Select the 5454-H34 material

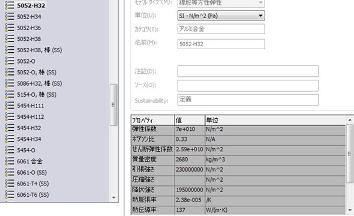[x=29, y=139]
